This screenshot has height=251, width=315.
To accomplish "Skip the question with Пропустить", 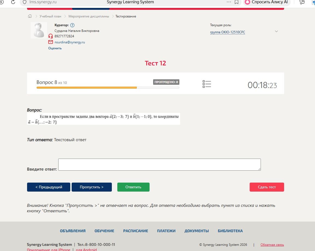I will point(92,187).
